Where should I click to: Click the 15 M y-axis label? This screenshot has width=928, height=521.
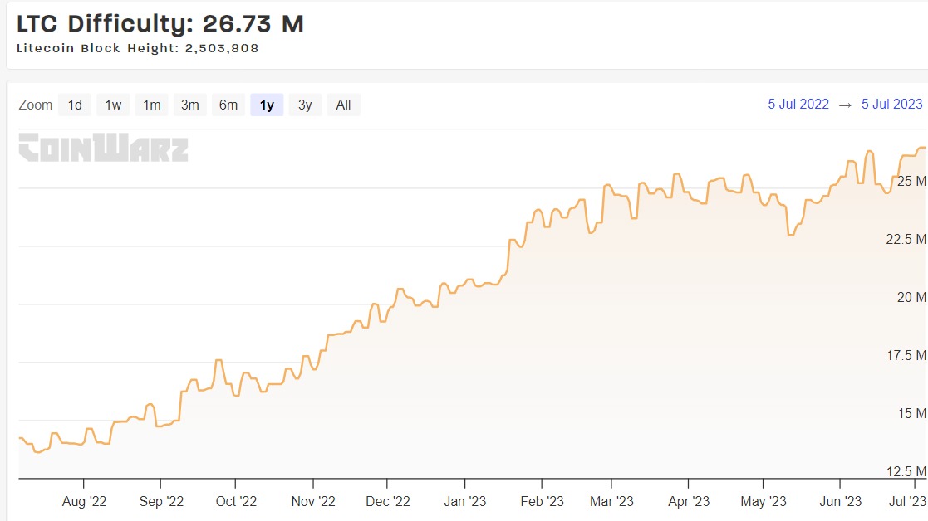pyautogui.click(x=911, y=413)
